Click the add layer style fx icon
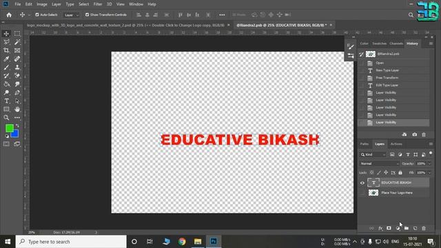This screenshot has width=441, height=248. (x=380, y=228)
